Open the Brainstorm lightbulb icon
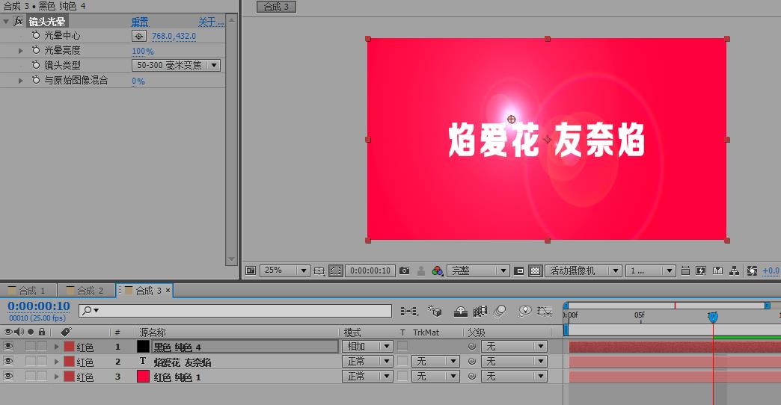 (524, 312)
